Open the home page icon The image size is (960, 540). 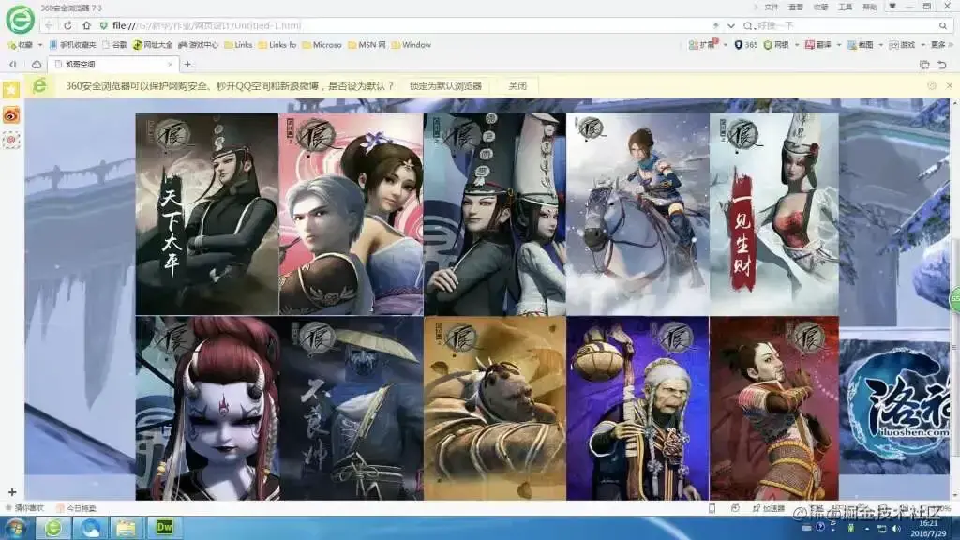coord(86,25)
